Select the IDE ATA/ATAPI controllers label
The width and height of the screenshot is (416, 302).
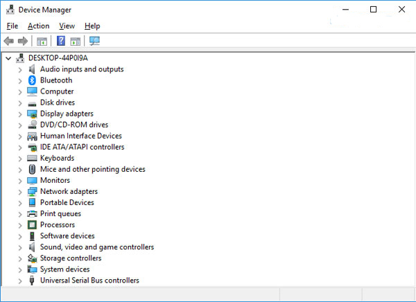(x=82, y=147)
